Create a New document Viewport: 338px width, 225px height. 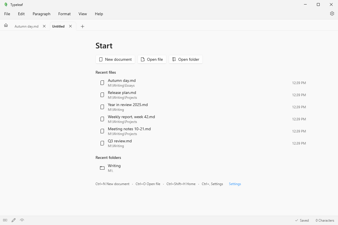pos(115,59)
